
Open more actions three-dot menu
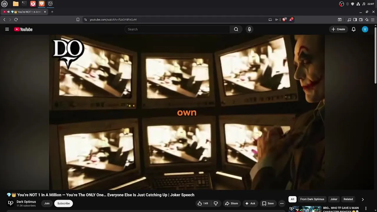282,203
